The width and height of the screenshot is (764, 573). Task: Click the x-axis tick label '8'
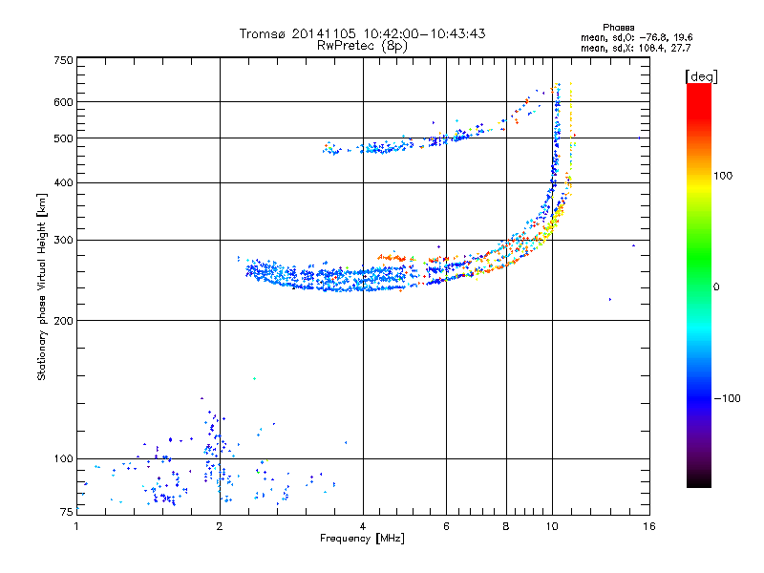click(x=506, y=526)
